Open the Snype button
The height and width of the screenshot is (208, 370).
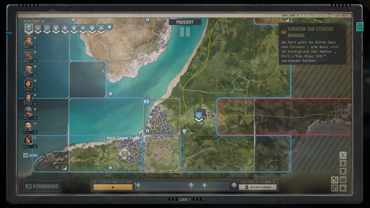(30, 155)
